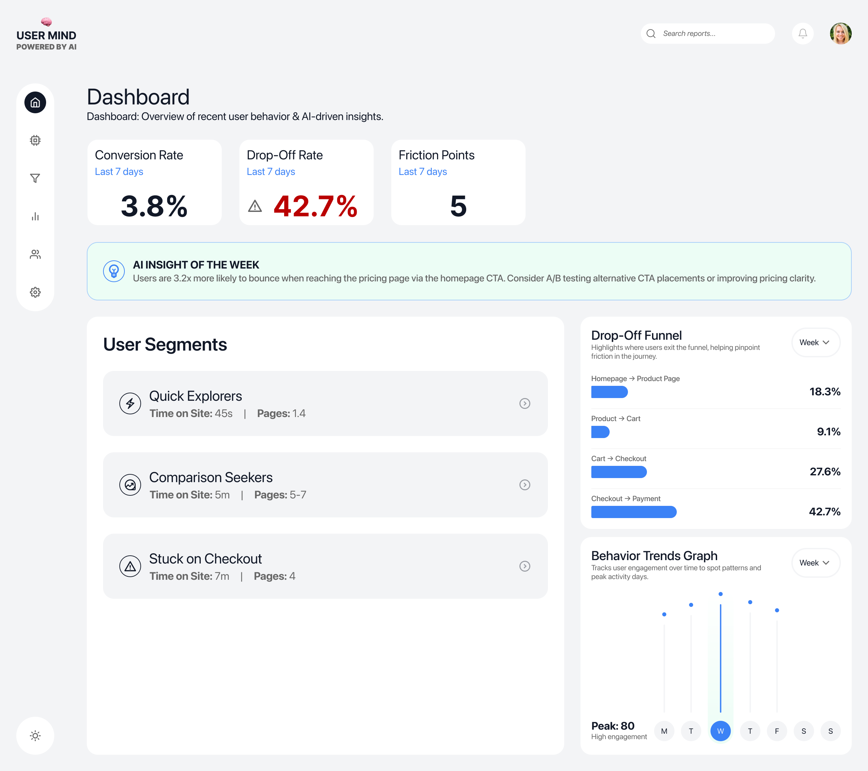
Task: Click the Checkout to Payment progress bar
Action: pos(633,512)
